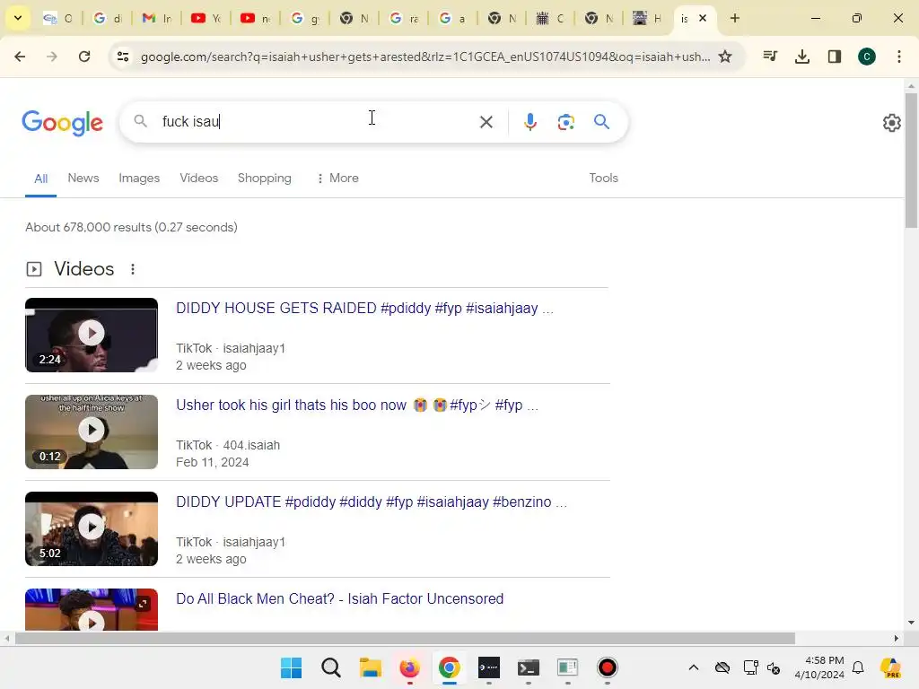
Task: Expand the More search filters menu
Action: pos(337,179)
